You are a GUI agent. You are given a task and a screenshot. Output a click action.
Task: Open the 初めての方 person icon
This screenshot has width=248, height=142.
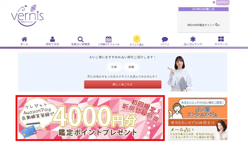coord(52,39)
